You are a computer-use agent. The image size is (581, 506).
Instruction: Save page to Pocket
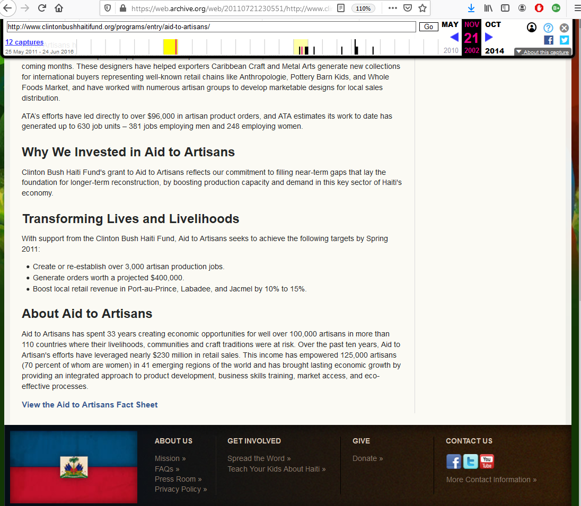[408, 8]
